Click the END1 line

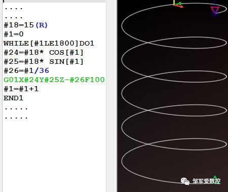click(x=13, y=98)
